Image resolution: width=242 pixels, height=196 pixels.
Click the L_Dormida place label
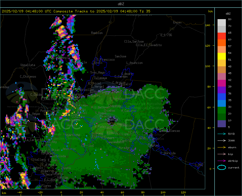pos(168,153)
